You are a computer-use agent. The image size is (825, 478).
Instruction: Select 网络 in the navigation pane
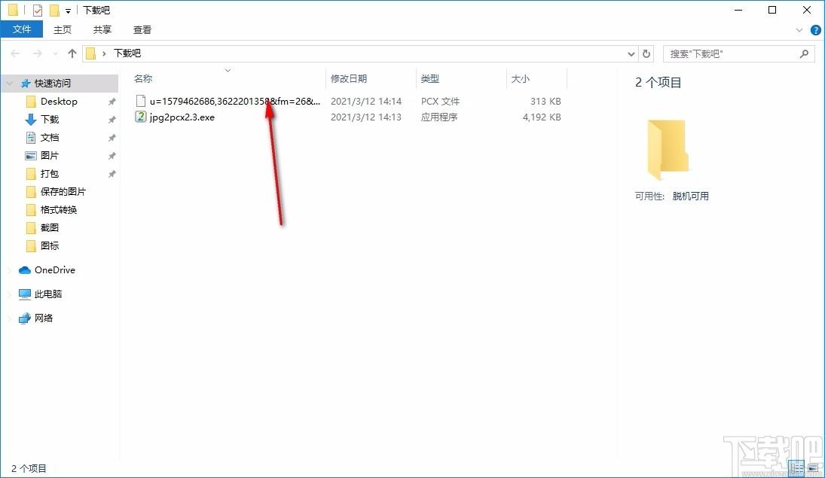(x=43, y=318)
